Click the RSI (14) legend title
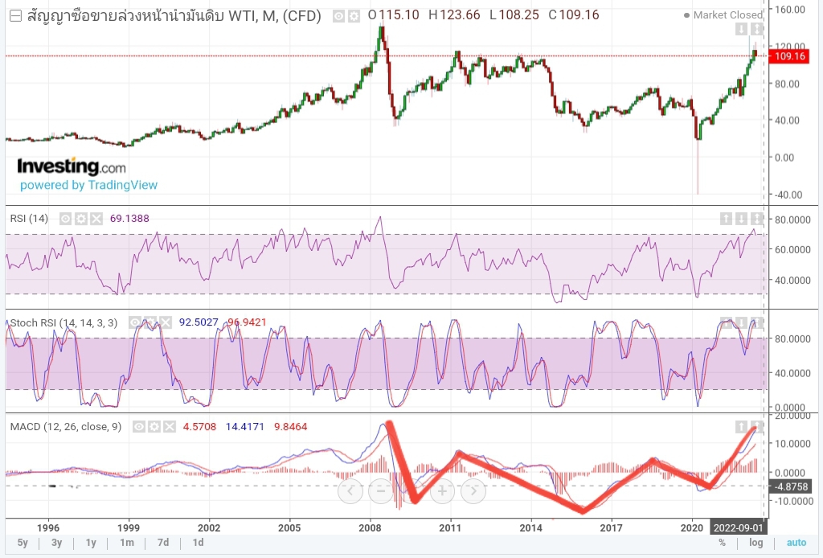 click(x=29, y=219)
